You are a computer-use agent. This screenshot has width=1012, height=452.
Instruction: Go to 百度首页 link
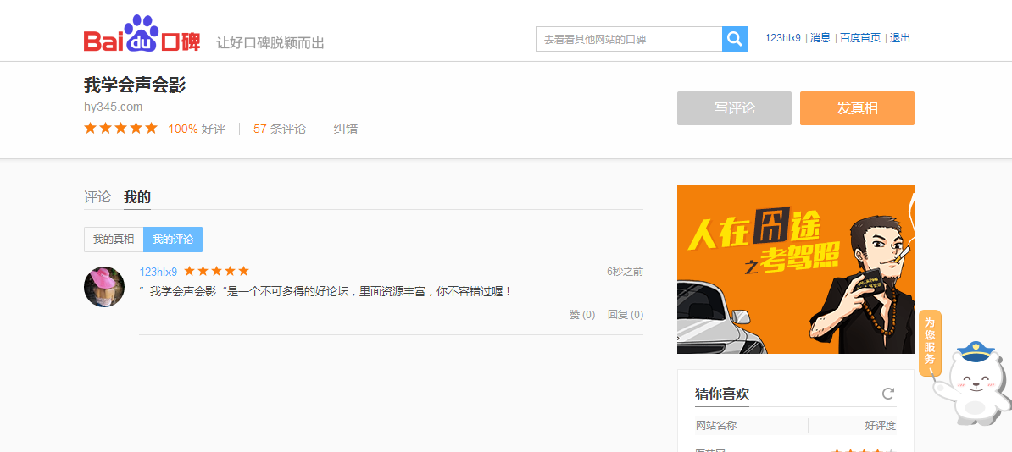click(x=859, y=38)
